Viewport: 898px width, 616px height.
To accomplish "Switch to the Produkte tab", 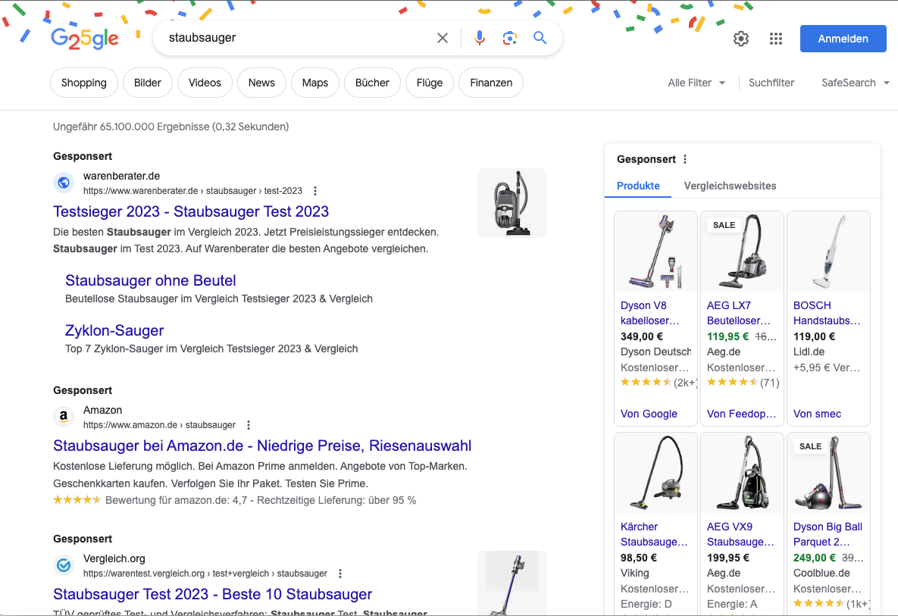I will point(638,186).
